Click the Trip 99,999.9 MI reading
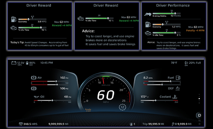Image resolution: width=213 pixels, height=129 pixels. [153, 124]
